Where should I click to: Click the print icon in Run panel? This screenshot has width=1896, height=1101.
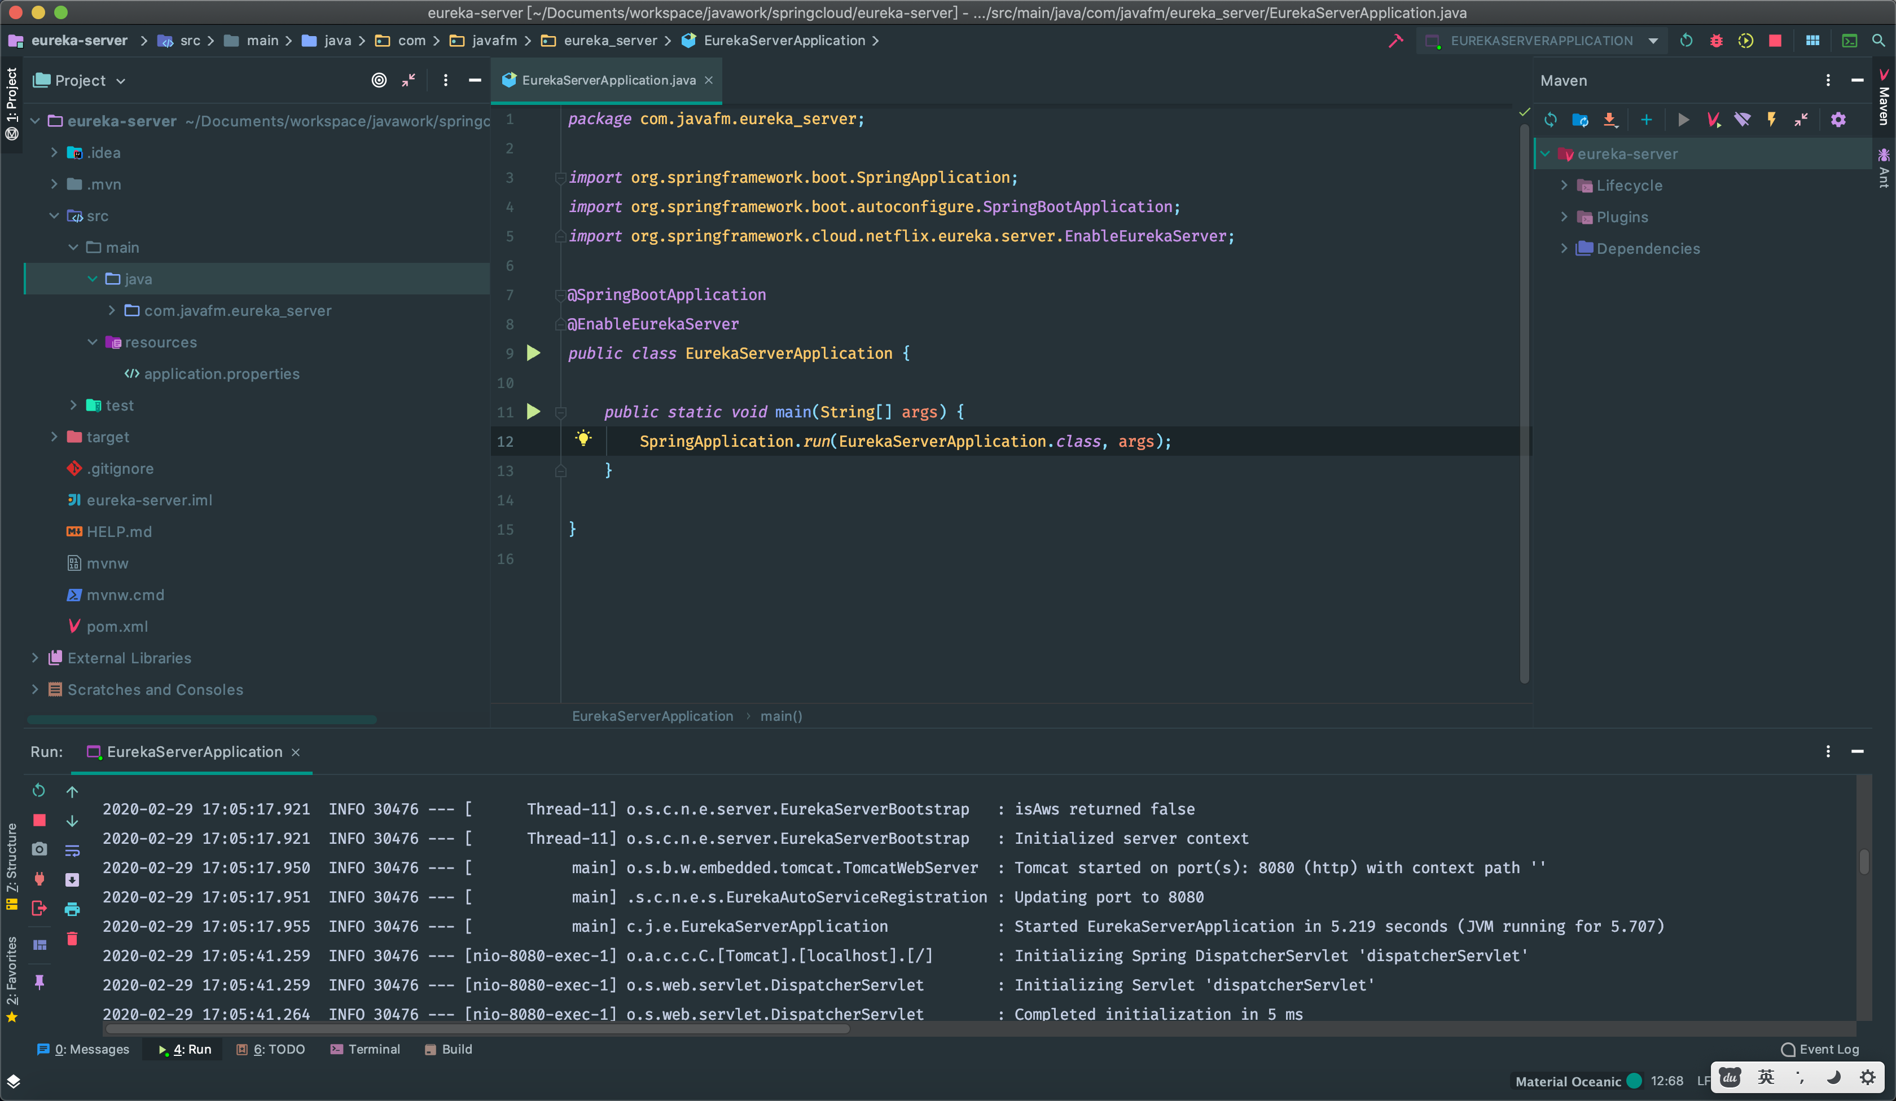pos(72,909)
